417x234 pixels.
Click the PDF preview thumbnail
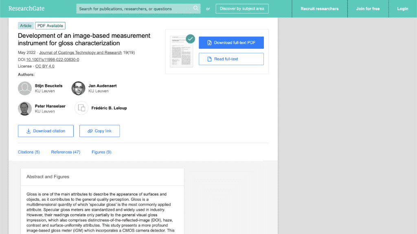[181, 51]
